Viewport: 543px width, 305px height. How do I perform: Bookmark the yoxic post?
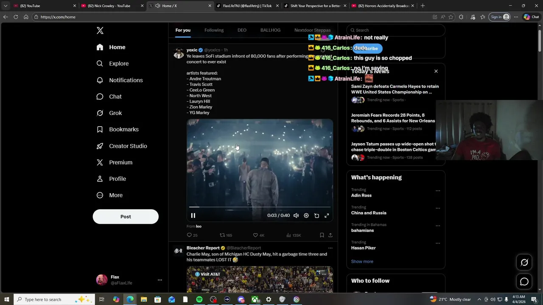pyautogui.click(x=322, y=235)
